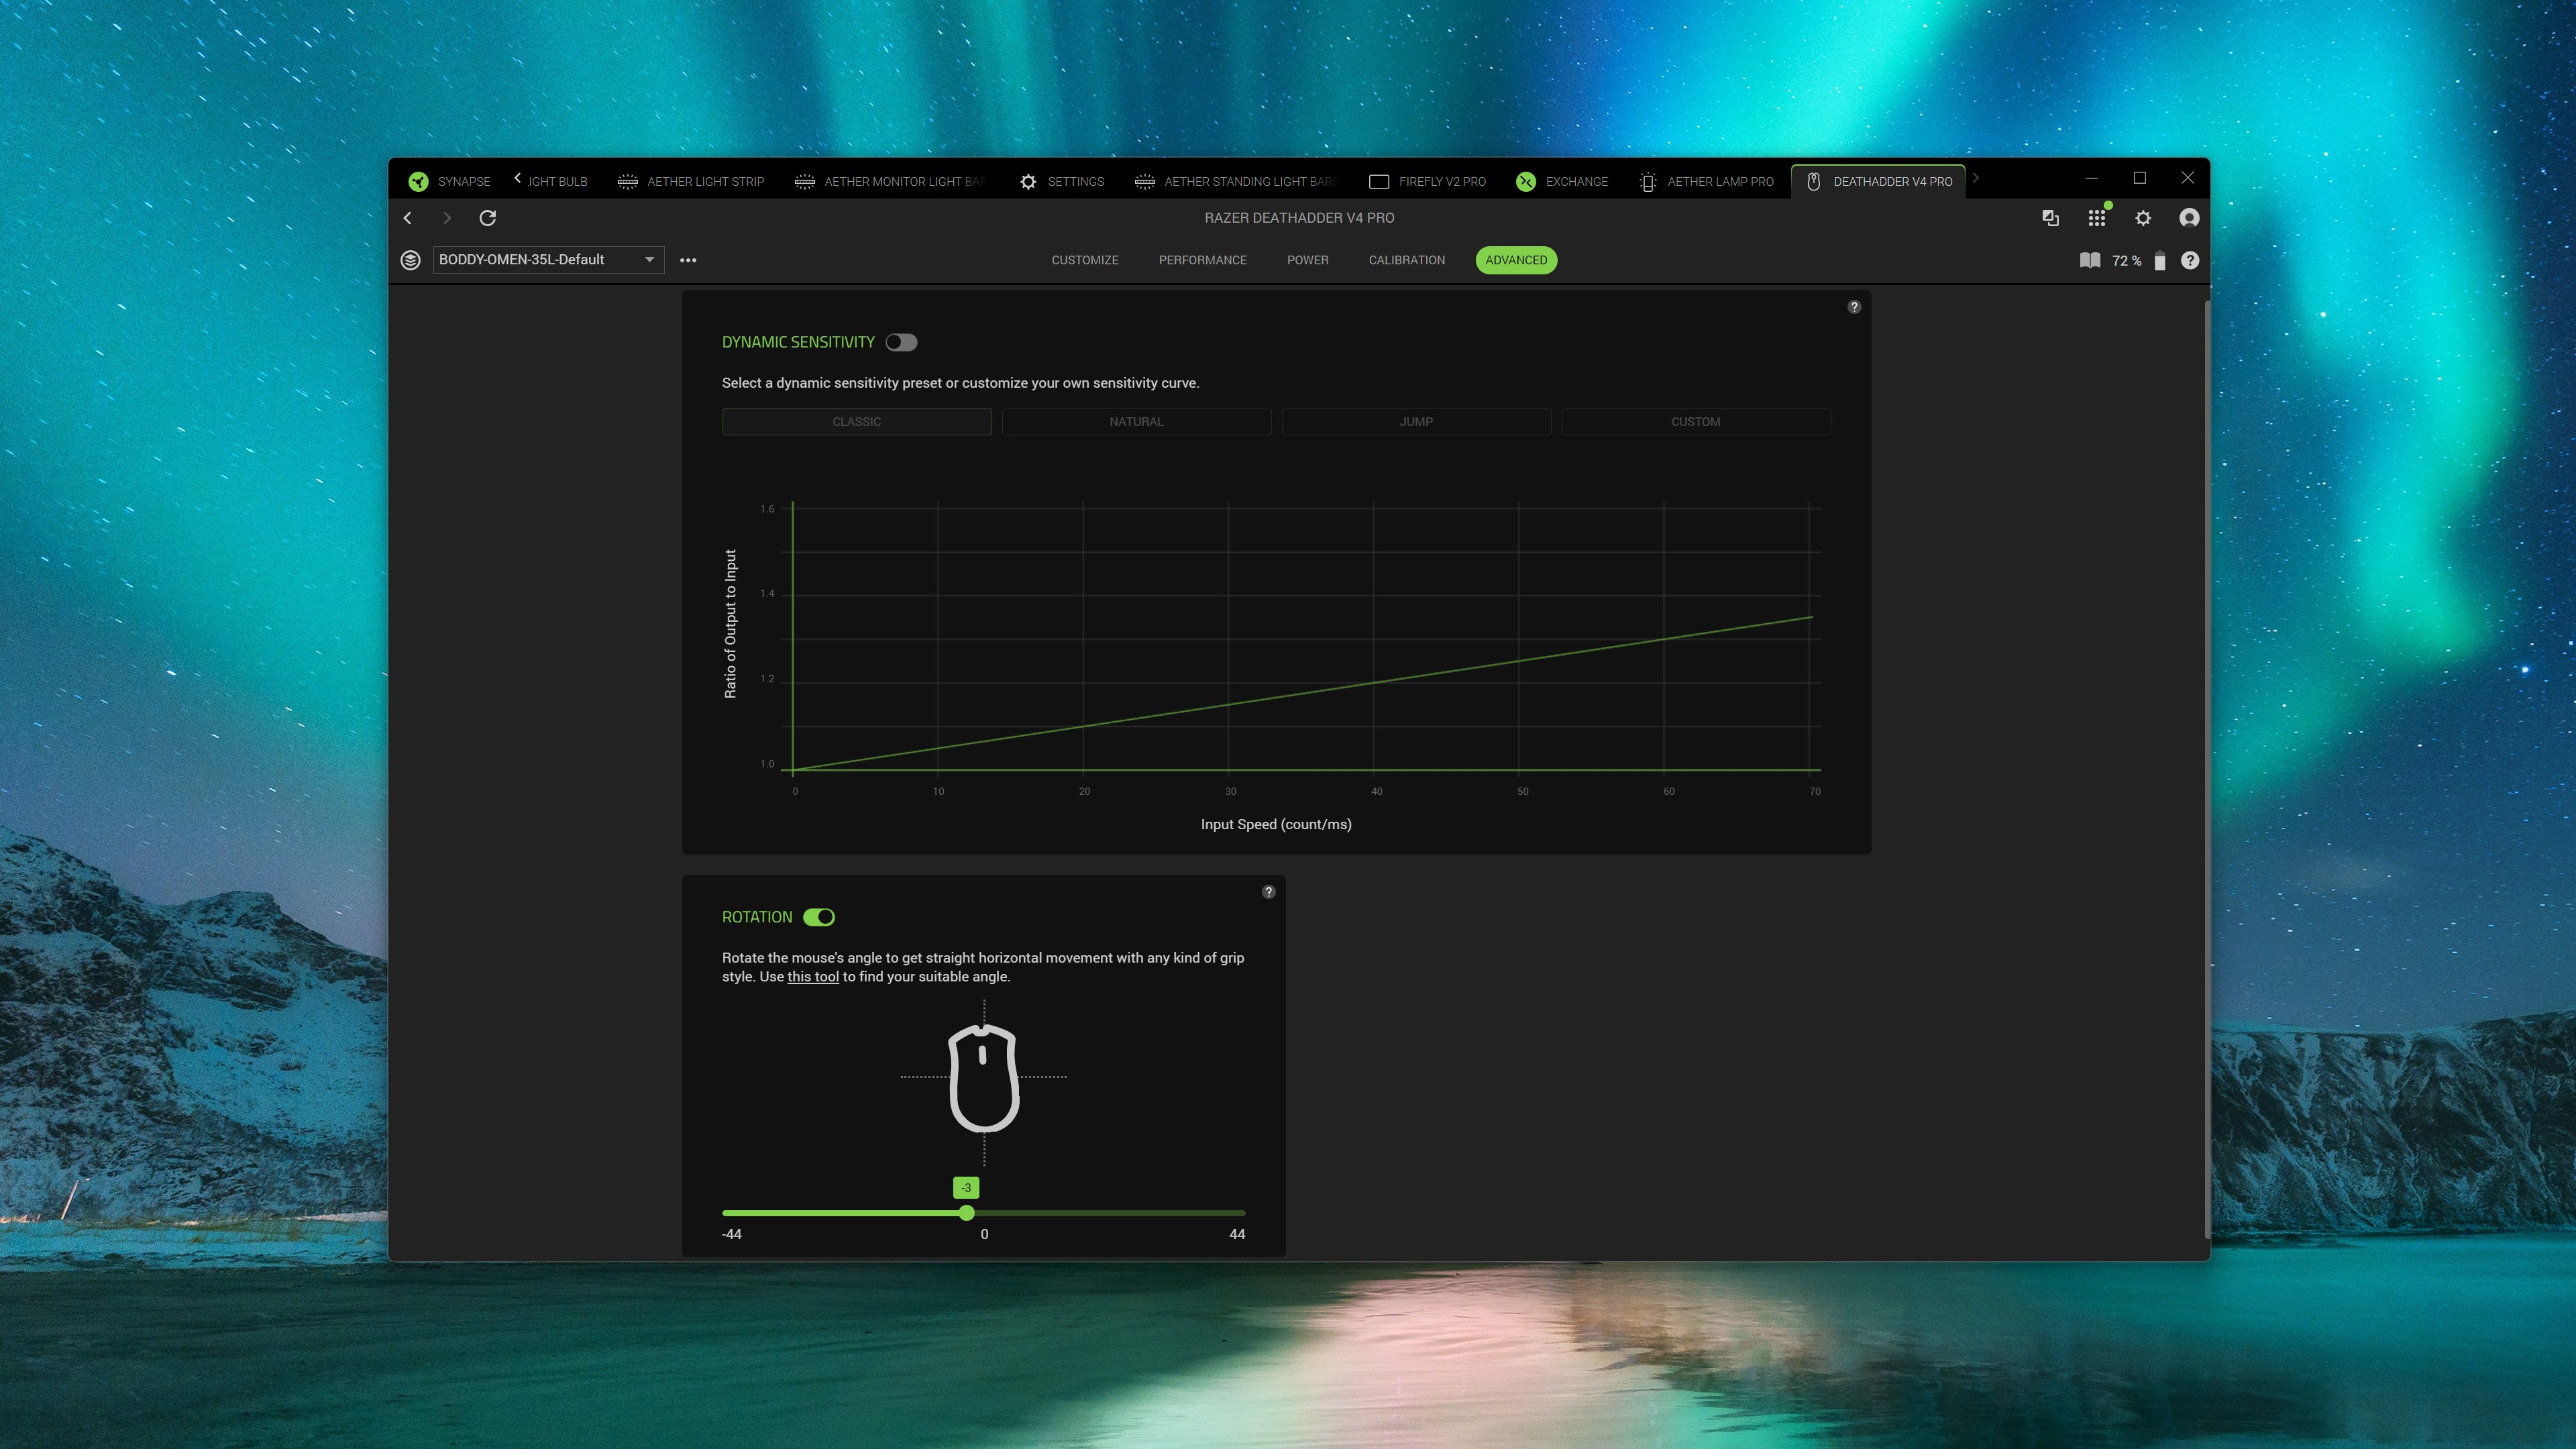Minimize the Synapse window

click(2091, 178)
